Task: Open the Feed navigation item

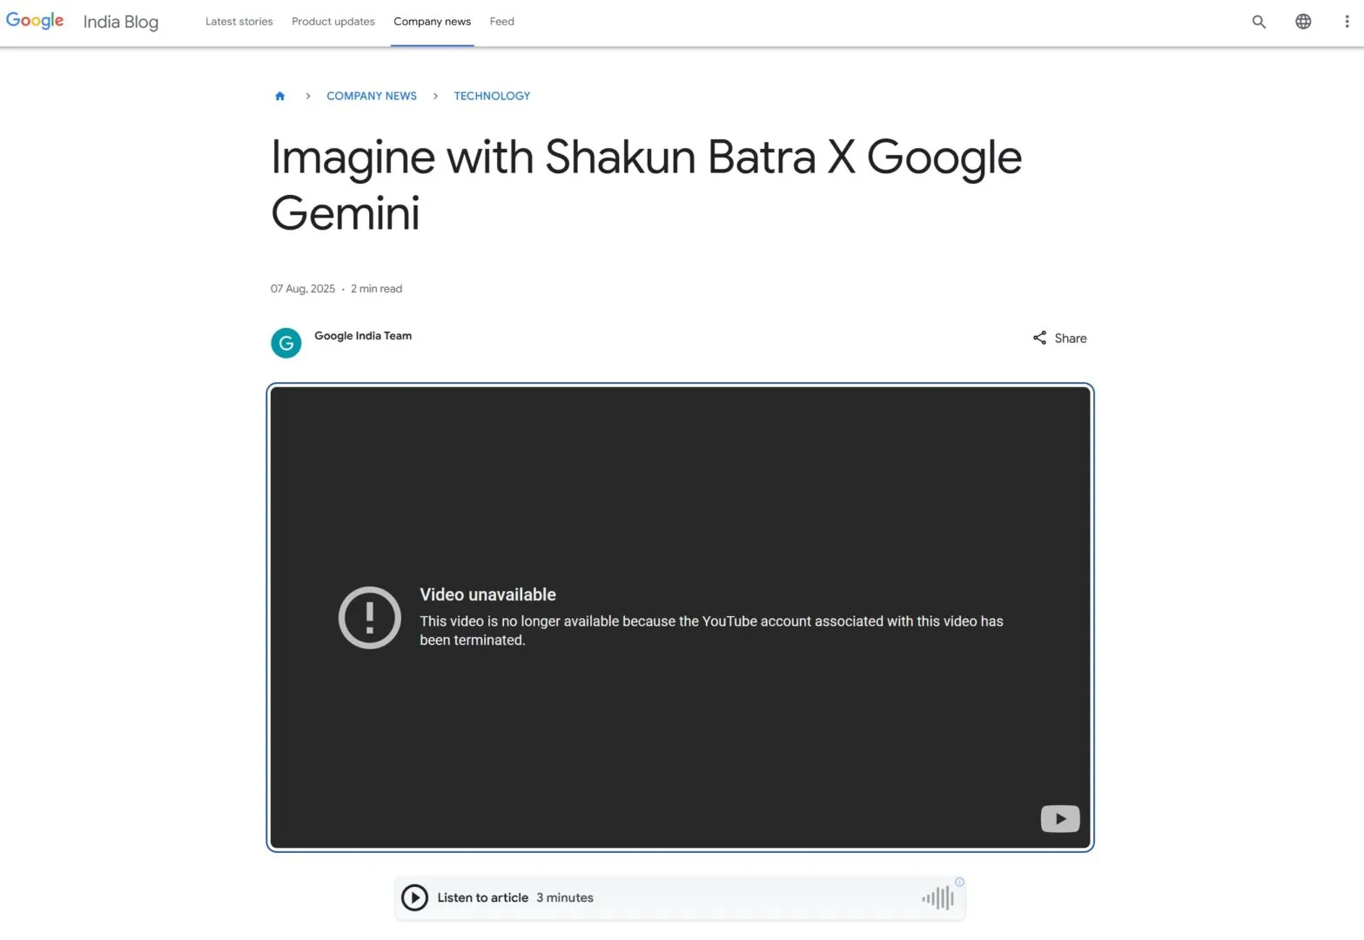Action: 501,22
